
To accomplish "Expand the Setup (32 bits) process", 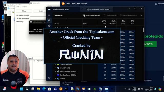I will click(55, 68).
